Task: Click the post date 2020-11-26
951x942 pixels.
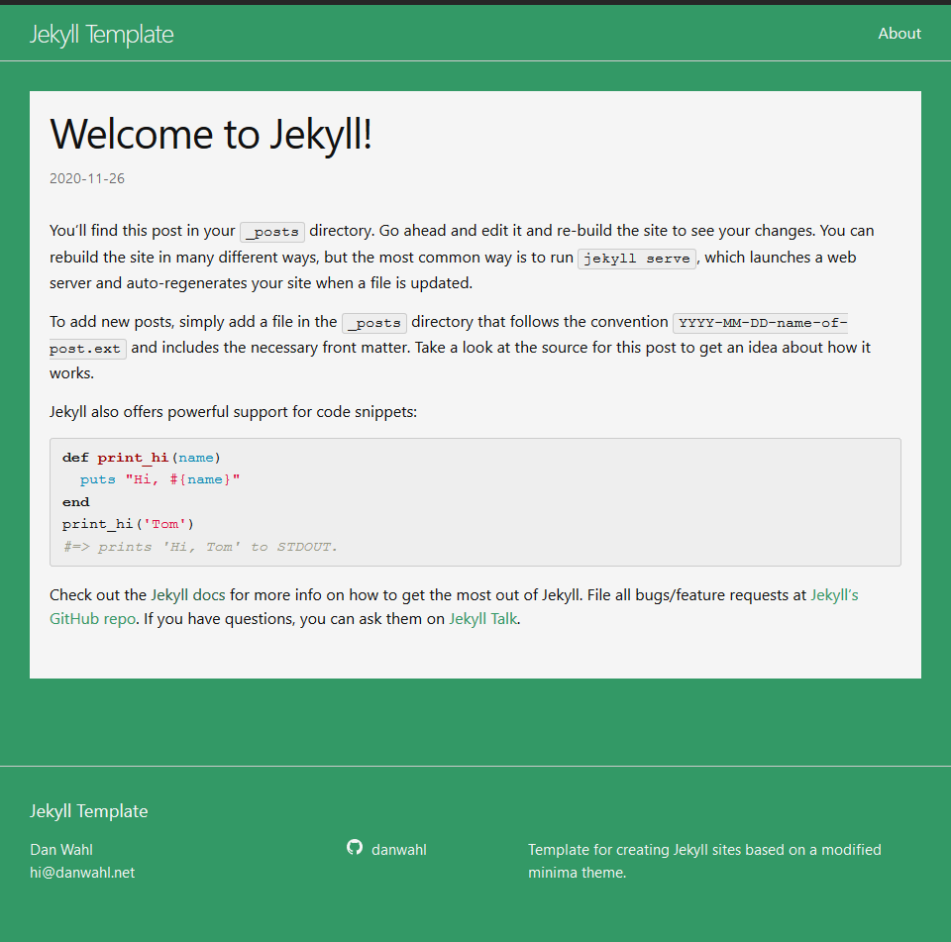Action: [x=87, y=178]
